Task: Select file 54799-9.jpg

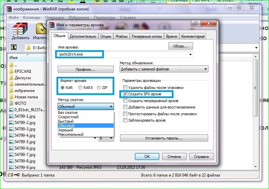Action: click(x=22, y=167)
